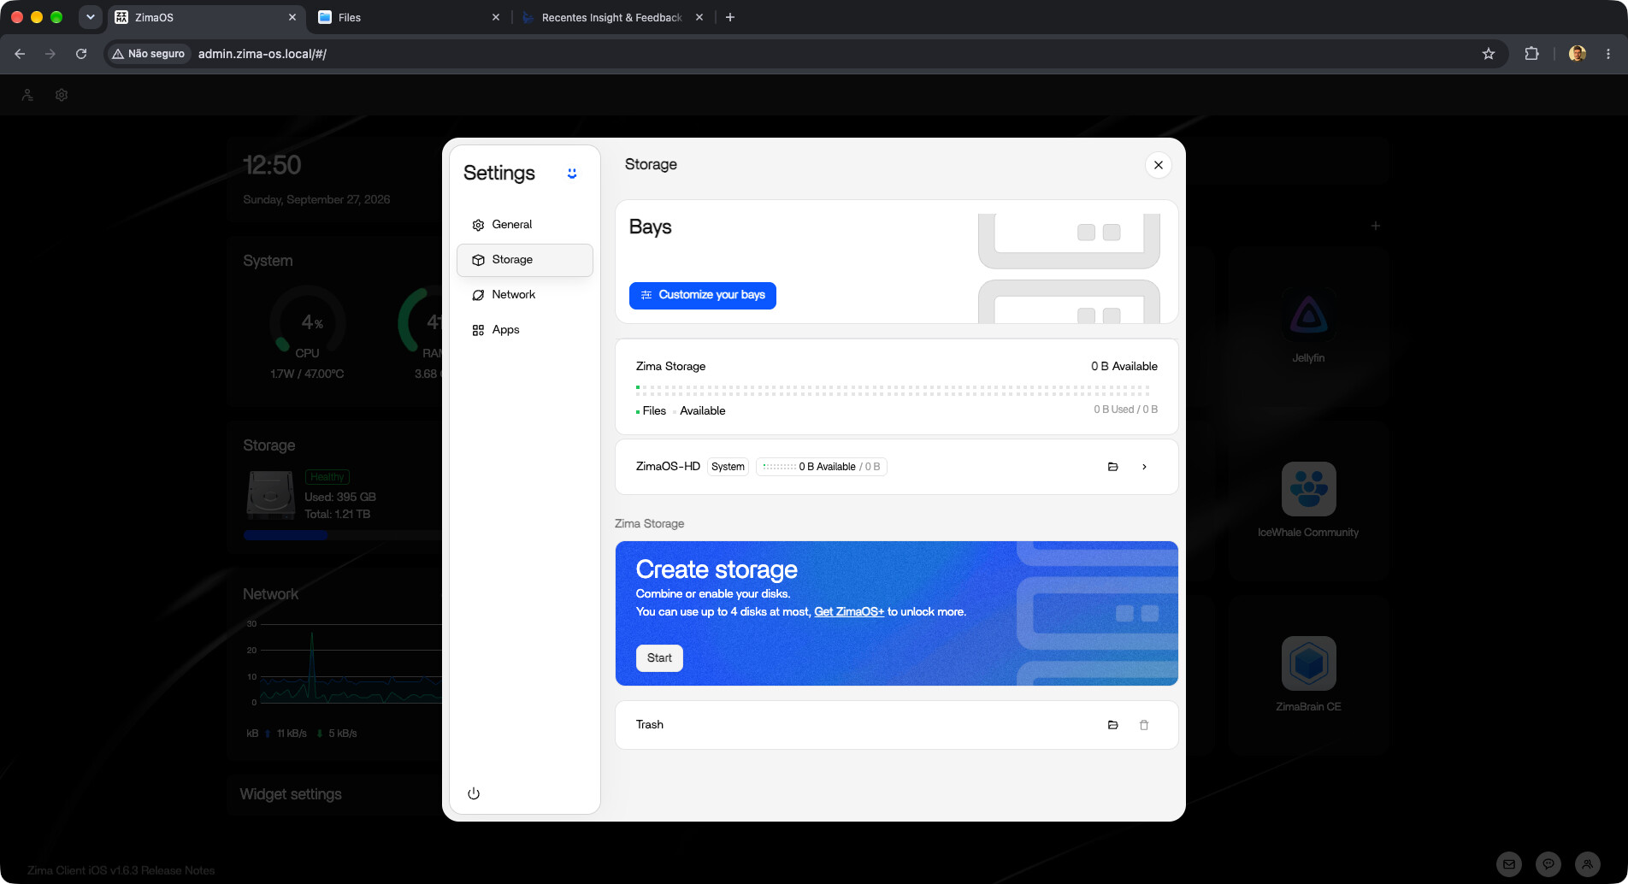Open the Apps settings section
The height and width of the screenshot is (884, 1628).
click(x=524, y=330)
